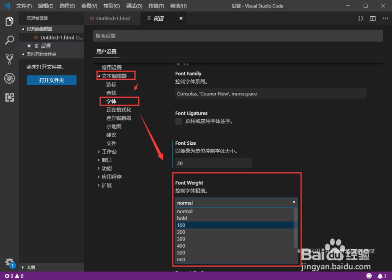Choose 400 from Font Weight list

235,246
